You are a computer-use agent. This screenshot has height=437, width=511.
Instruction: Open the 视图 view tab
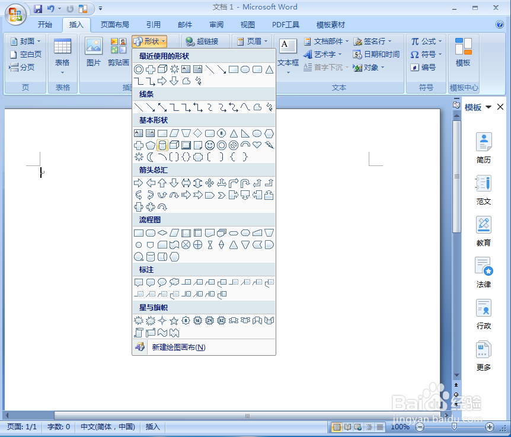(x=248, y=25)
